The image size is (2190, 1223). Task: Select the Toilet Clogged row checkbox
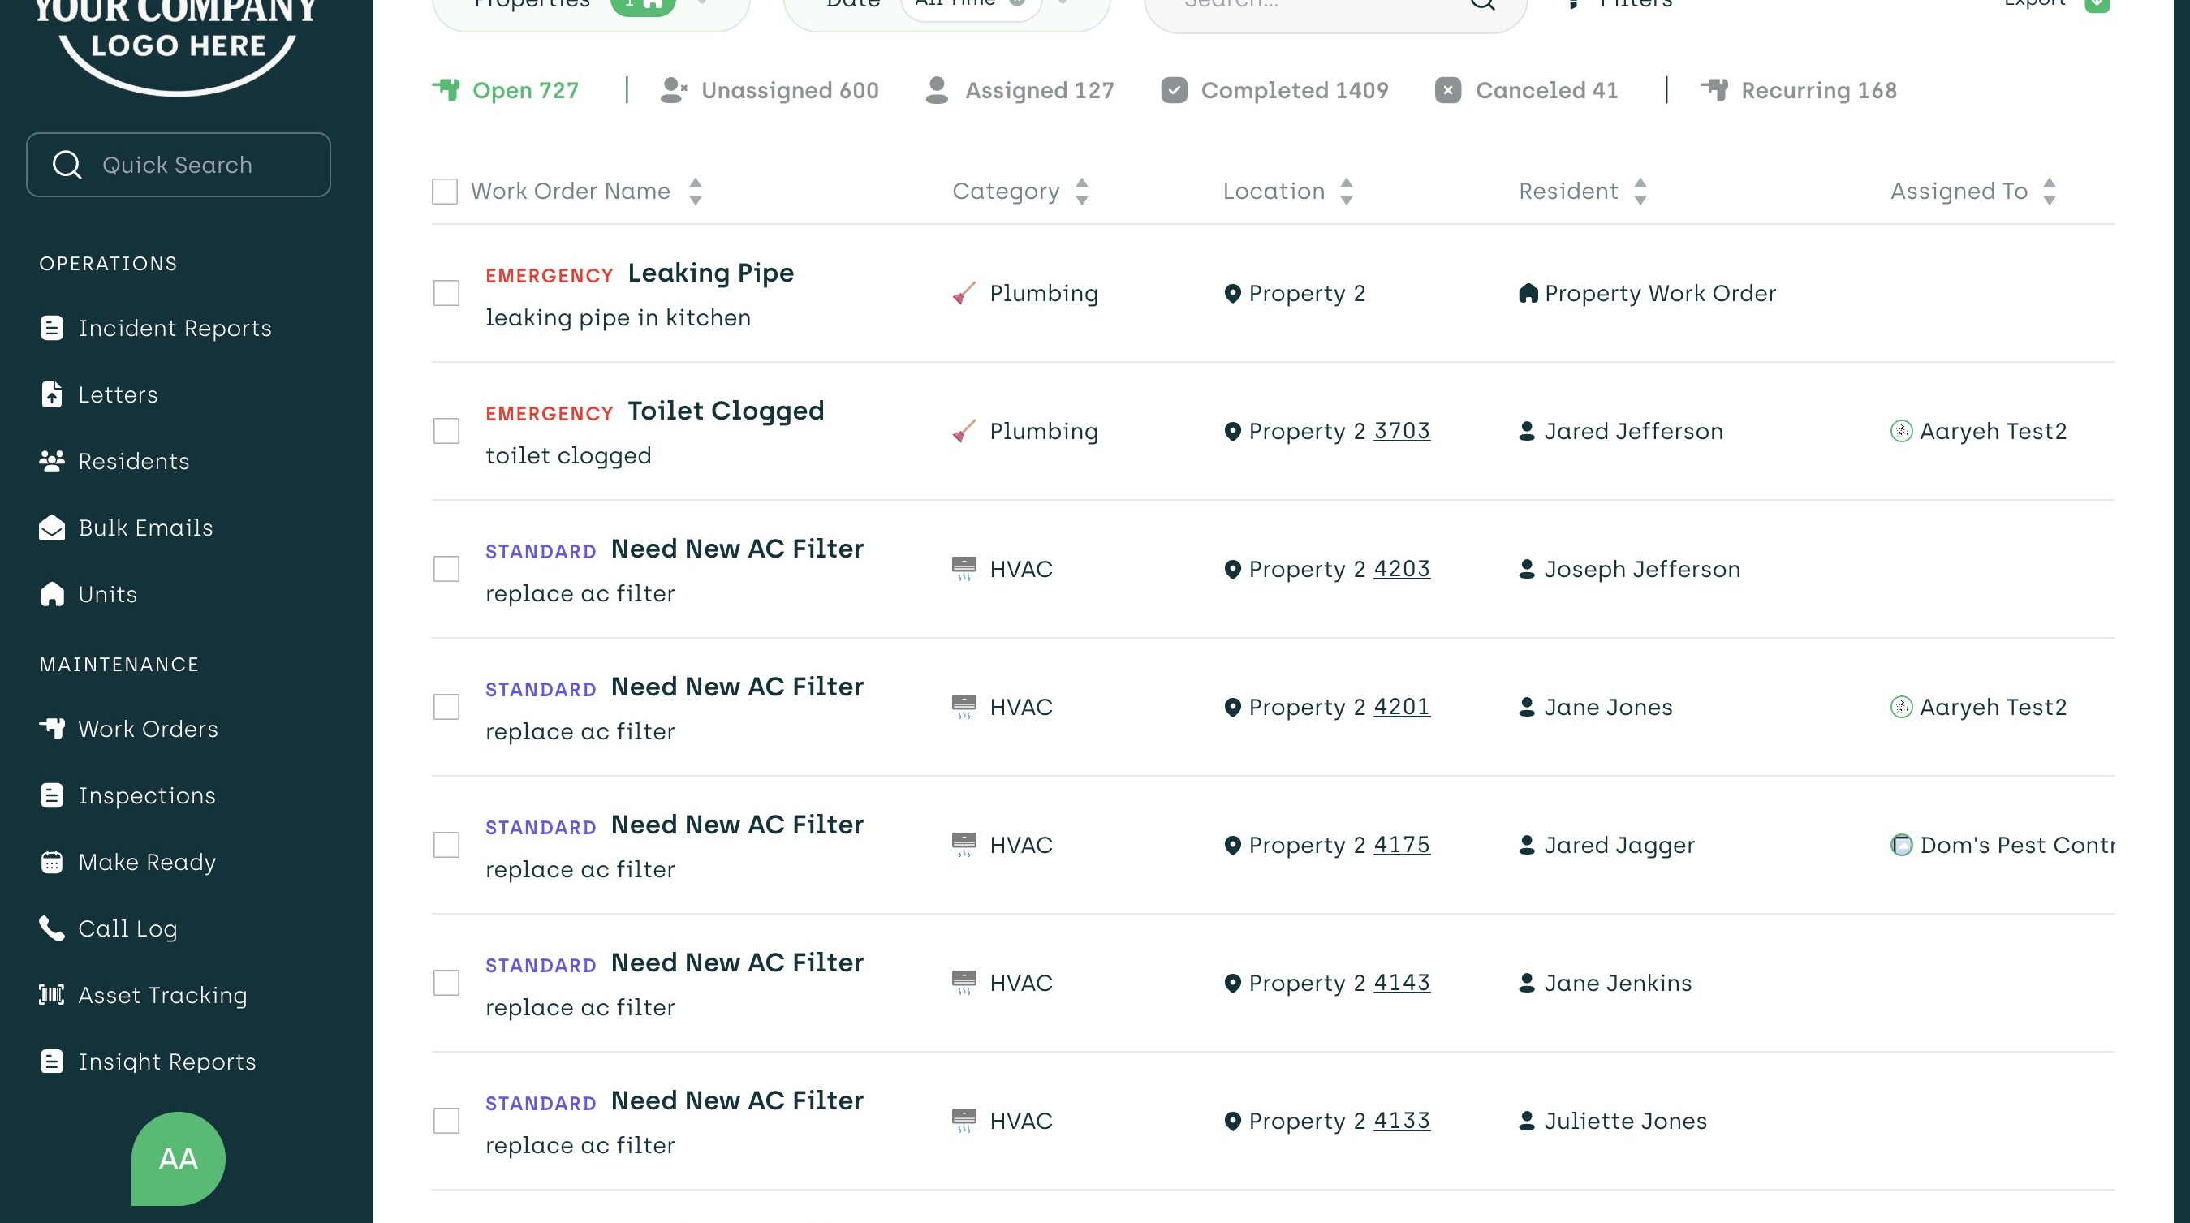coord(446,431)
